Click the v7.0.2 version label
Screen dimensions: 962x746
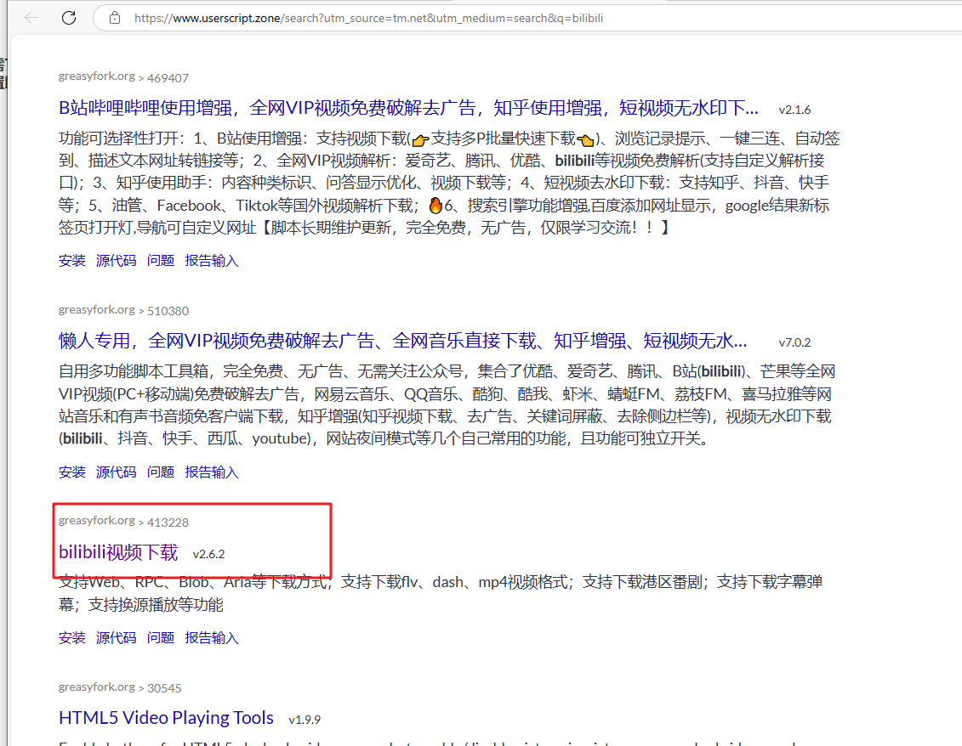[x=794, y=342]
